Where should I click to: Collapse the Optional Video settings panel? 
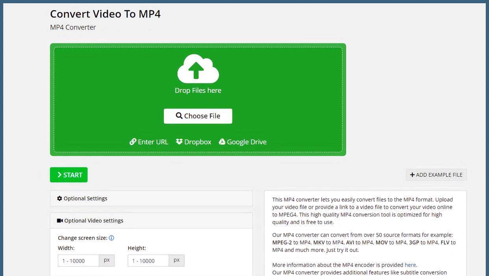pos(151,220)
